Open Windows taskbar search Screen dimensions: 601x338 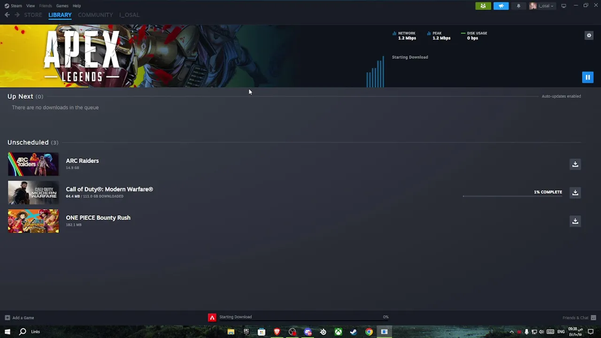click(x=23, y=331)
